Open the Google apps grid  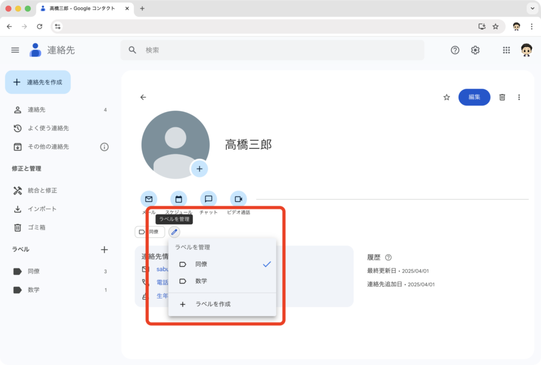coord(506,50)
